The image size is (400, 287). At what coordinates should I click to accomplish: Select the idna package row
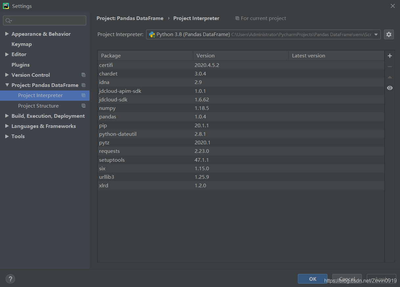[x=241, y=82]
